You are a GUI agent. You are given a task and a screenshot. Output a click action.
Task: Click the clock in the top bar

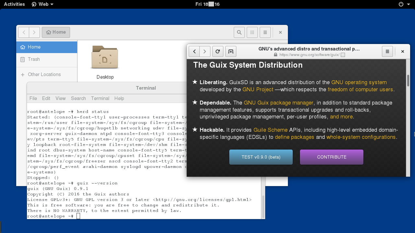(x=207, y=4)
